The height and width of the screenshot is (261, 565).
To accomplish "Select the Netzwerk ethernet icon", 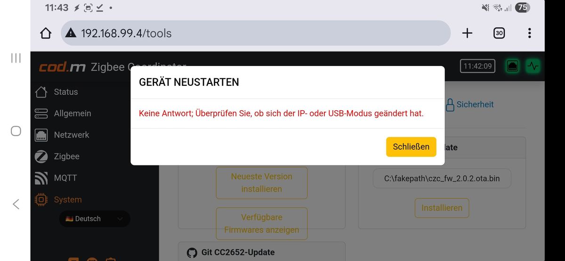I will click(x=41, y=135).
